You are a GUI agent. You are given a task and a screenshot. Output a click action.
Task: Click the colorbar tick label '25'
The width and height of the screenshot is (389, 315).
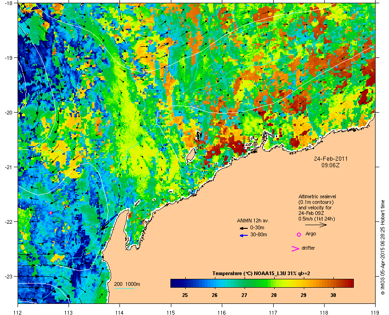(x=185, y=295)
